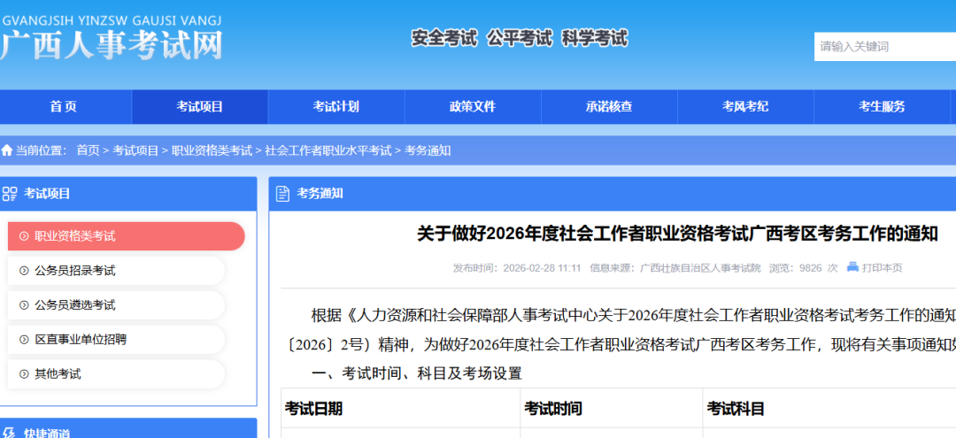This screenshot has height=438, width=956.
Task: Follow the 社会工作者职业水平考试 breadcrumb link
Action: coord(328,150)
